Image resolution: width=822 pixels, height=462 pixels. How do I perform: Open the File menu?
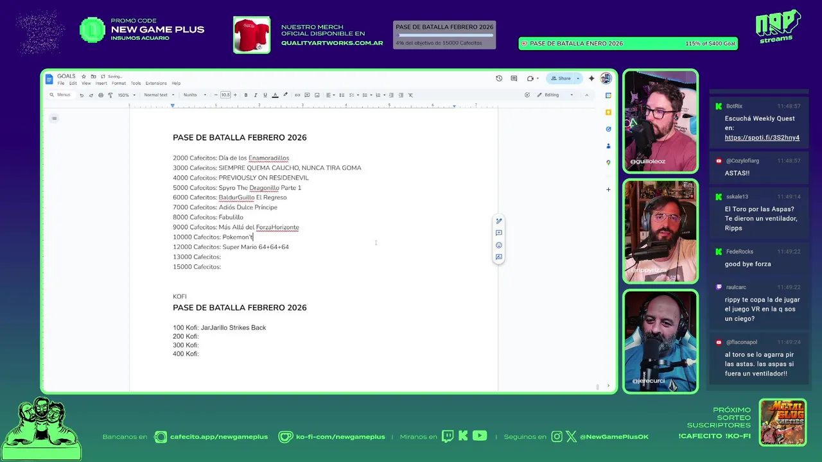[60, 83]
